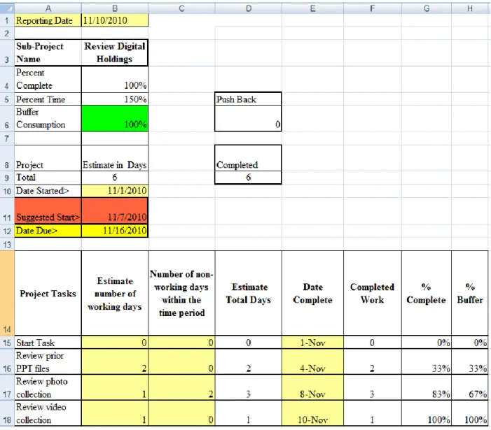Click the Date Complete heading
The image size is (491, 430).
point(312,293)
